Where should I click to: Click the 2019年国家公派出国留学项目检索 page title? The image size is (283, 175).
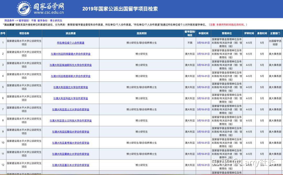click(120, 9)
